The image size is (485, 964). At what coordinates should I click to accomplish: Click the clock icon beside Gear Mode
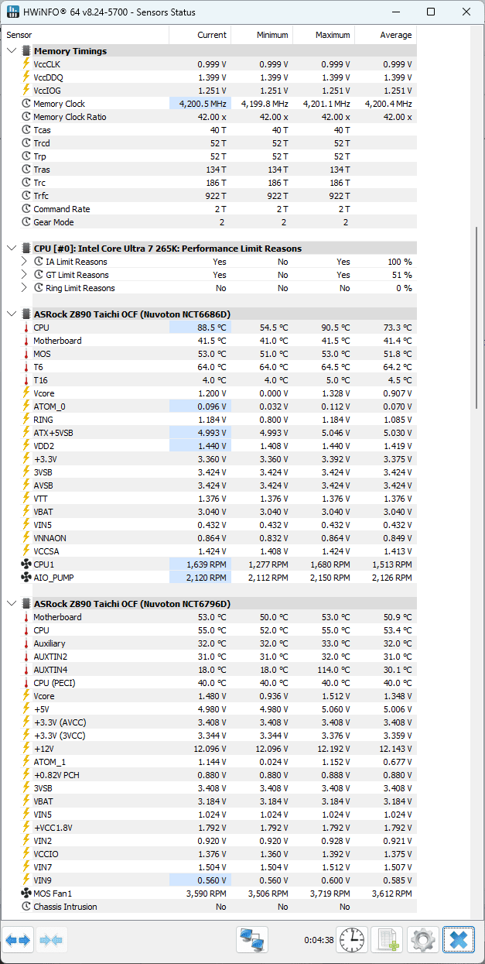26,222
